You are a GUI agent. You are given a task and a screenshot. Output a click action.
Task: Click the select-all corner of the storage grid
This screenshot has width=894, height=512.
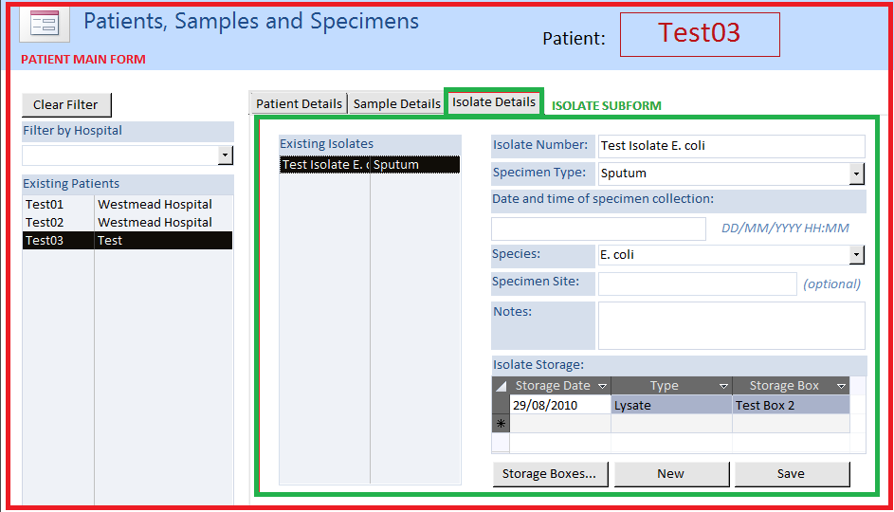[x=501, y=386]
